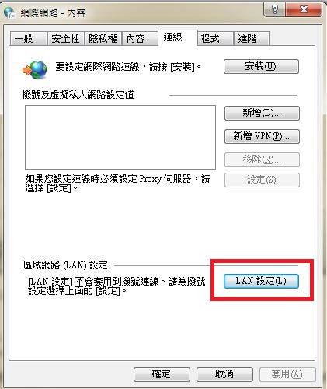The height and width of the screenshot is (389, 327).
Task: Go to the 程式 tab
Action: (x=215, y=39)
